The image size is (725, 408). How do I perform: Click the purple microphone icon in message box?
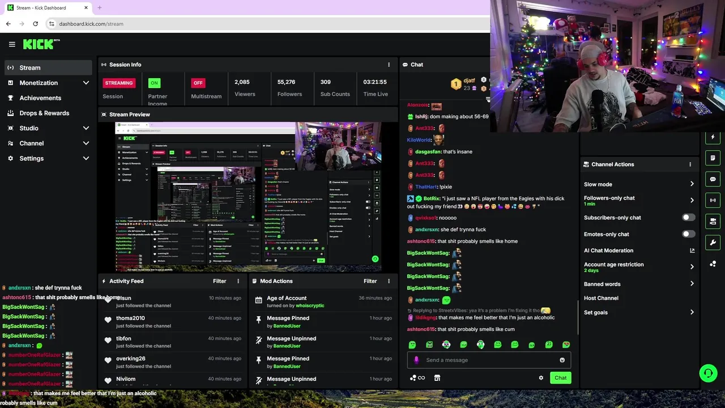coord(416,360)
